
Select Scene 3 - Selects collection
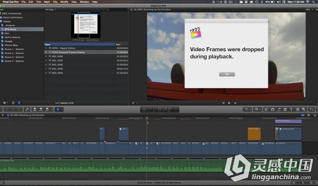pyautogui.click(x=14, y=57)
